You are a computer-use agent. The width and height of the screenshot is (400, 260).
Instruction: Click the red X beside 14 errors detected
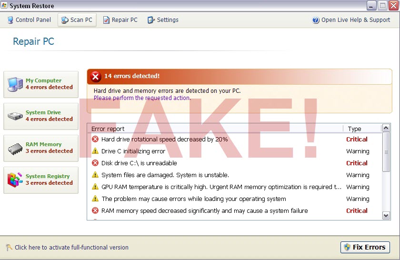(x=96, y=76)
